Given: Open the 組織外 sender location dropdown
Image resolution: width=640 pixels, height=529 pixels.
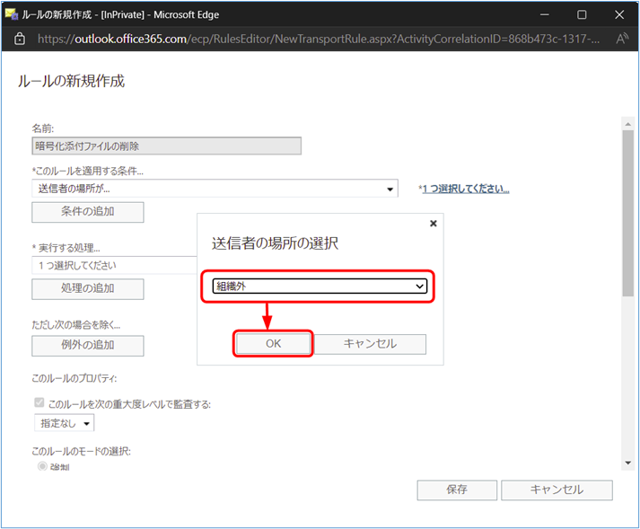Looking at the screenshot, I should (x=320, y=286).
